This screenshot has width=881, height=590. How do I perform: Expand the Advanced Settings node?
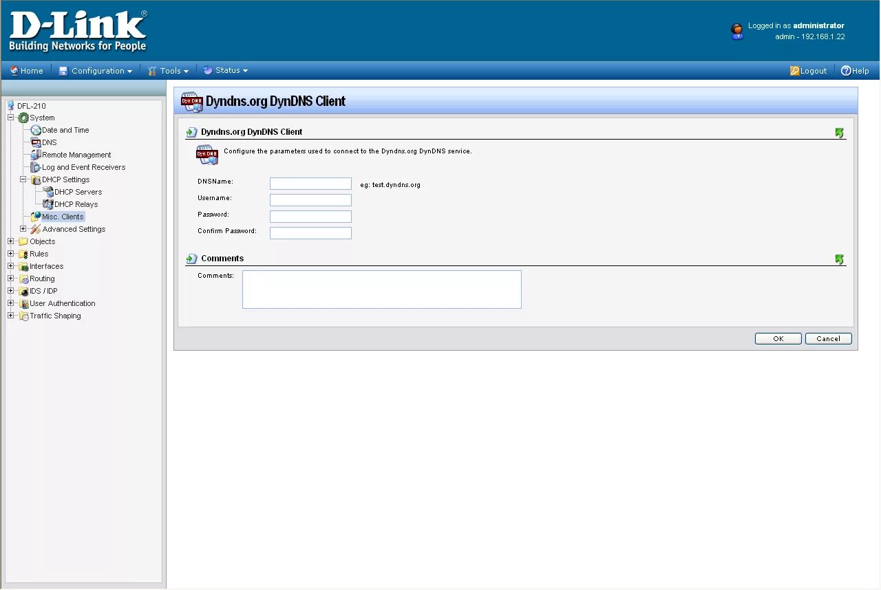pyautogui.click(x=23, y=229)
